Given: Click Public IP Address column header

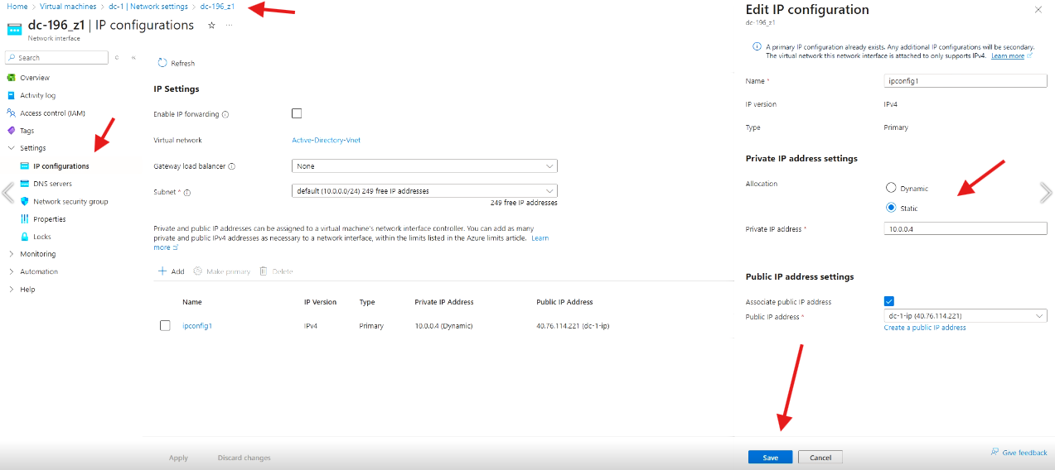Looking at the screenshot, I should 564,302.
